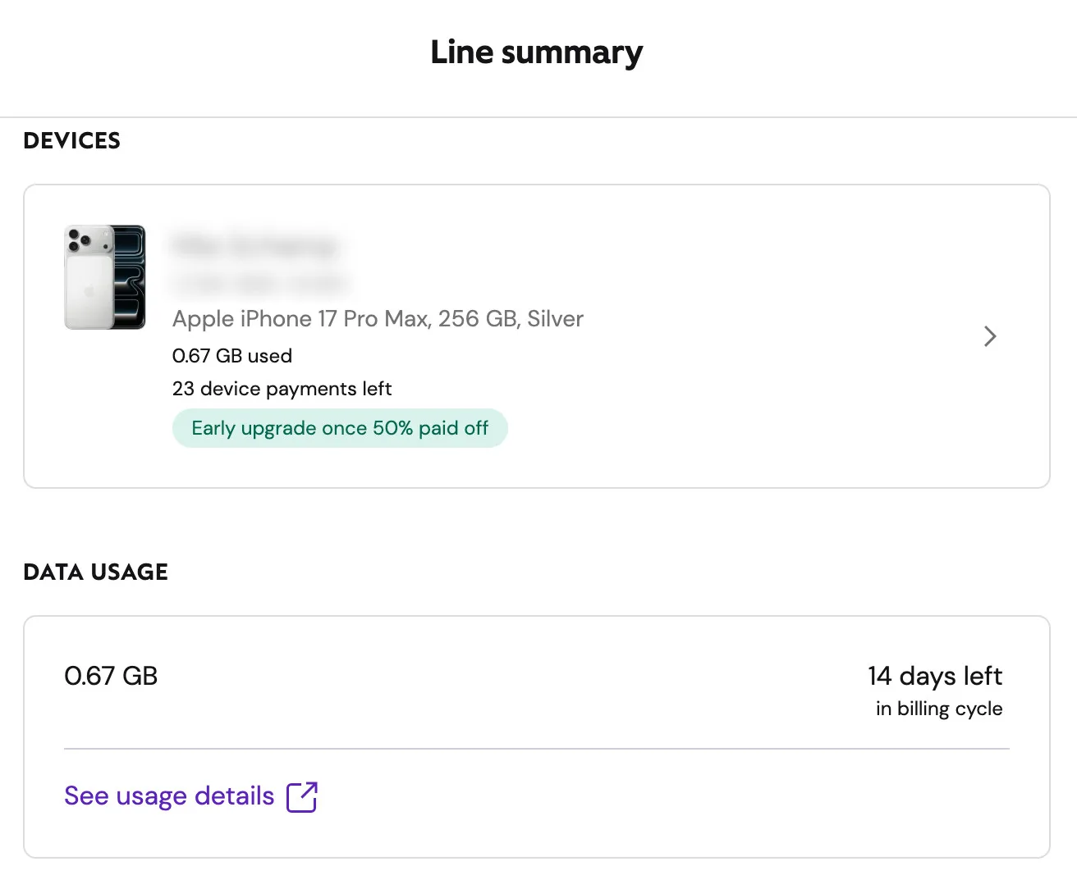Click the Early upgrade once 50% paid off badge
Image resolution: width=1077 pixels, height=889 pixels.
[x=340, y=427]
